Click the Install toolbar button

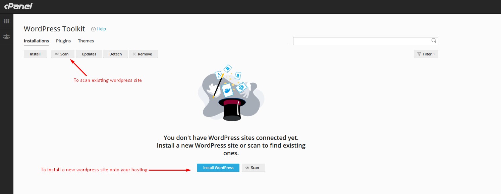pos(35,54)
